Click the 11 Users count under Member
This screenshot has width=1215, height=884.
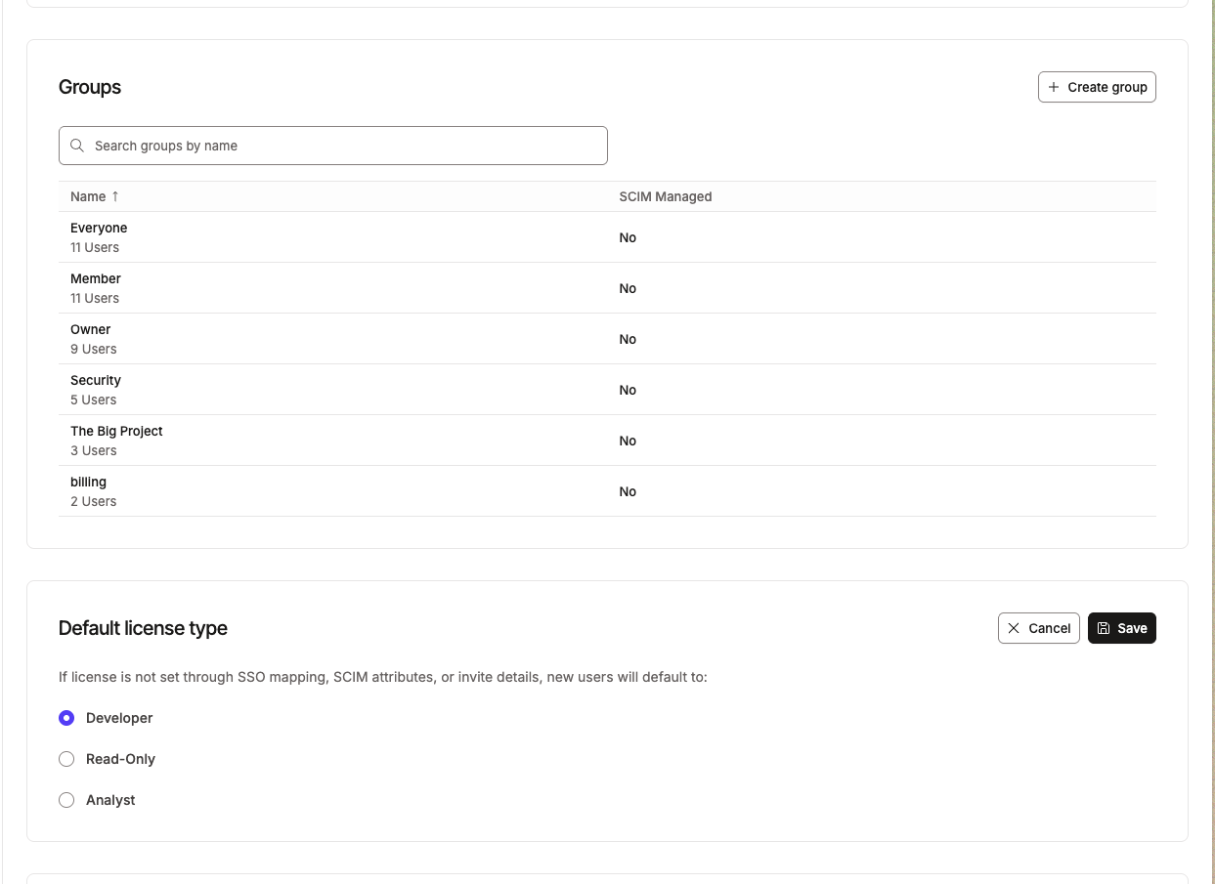click(95, 298)
